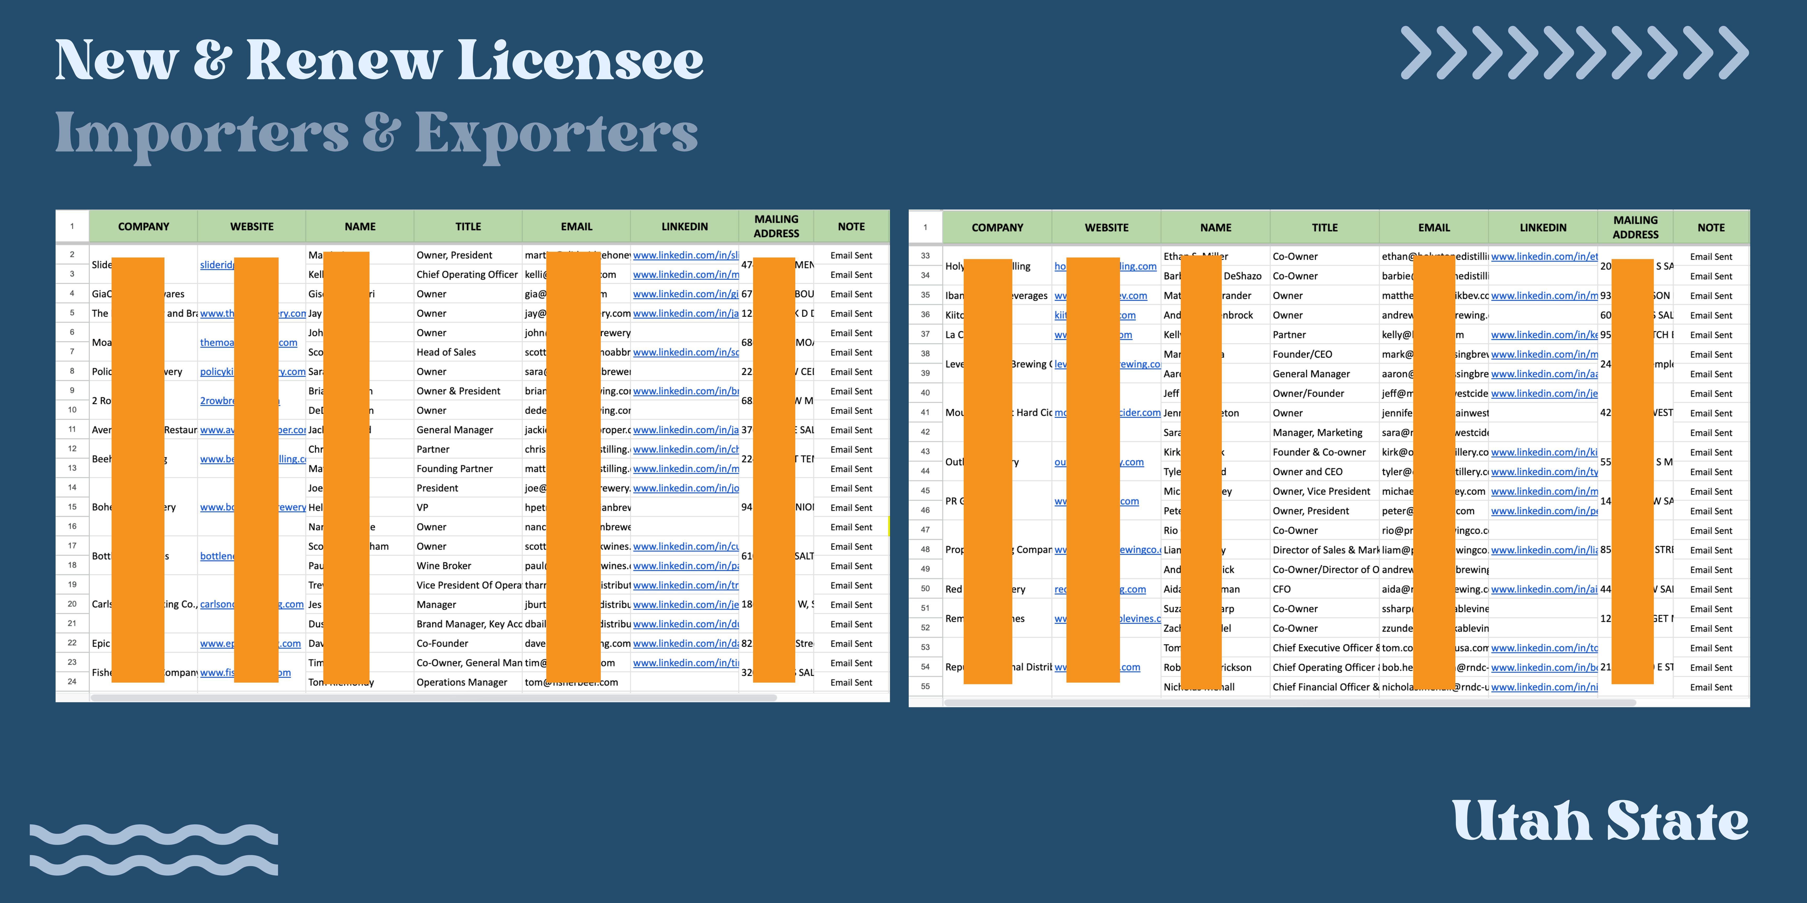Select row number 45 in right spreadsheet

[925, 491]
